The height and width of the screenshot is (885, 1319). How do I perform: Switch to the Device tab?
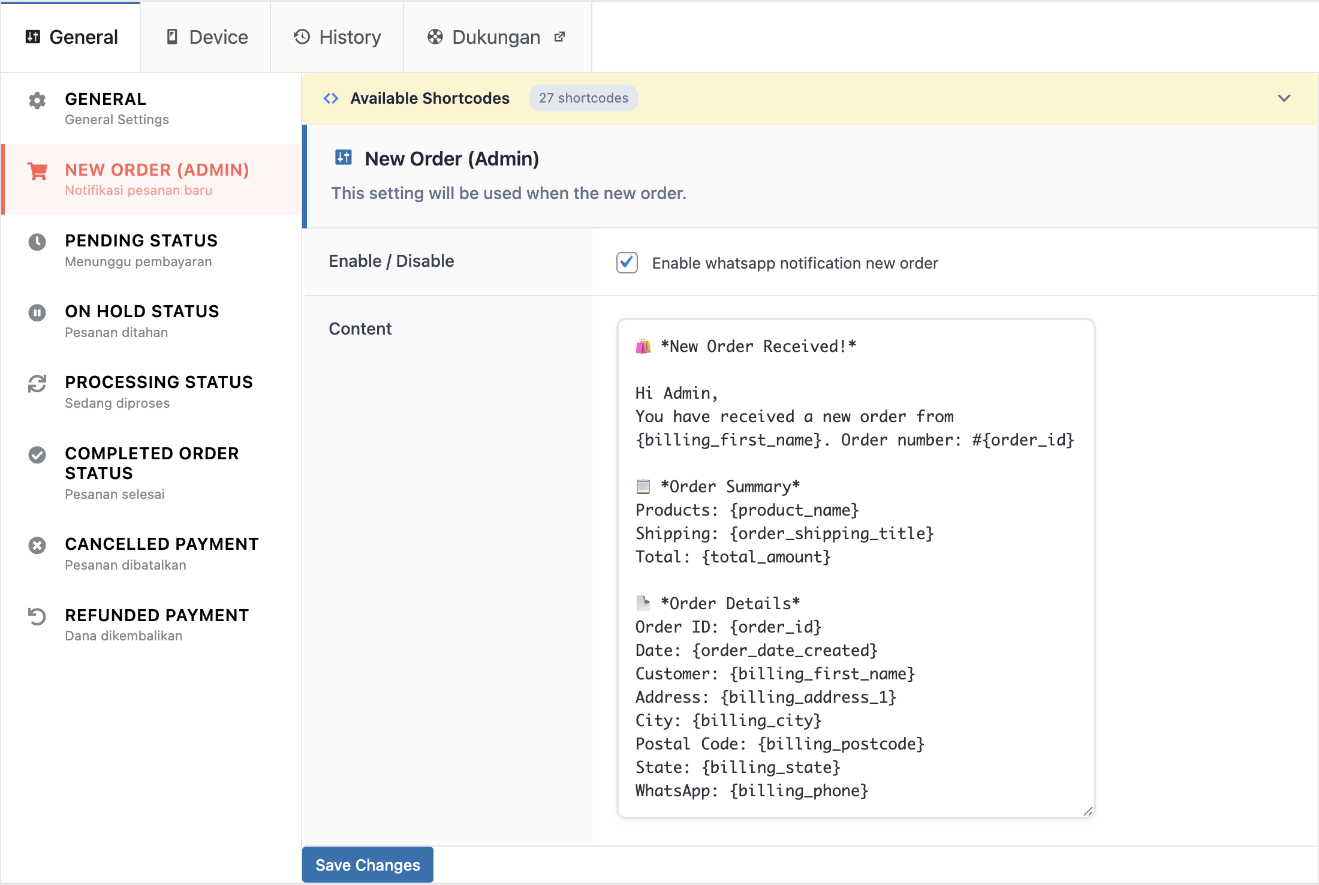(206, 37)
